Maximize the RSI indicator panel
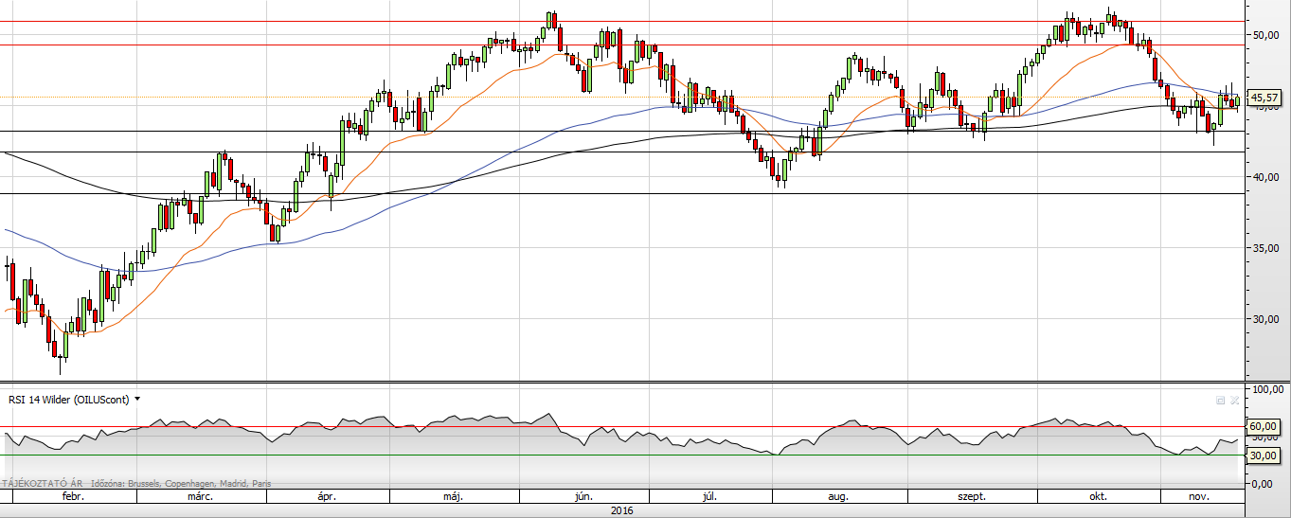Viewport: 1291px width, 518px height. tap(1221, 401)
